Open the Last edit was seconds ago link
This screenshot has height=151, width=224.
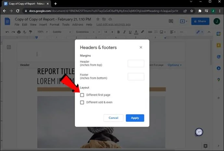coord(113,25)
